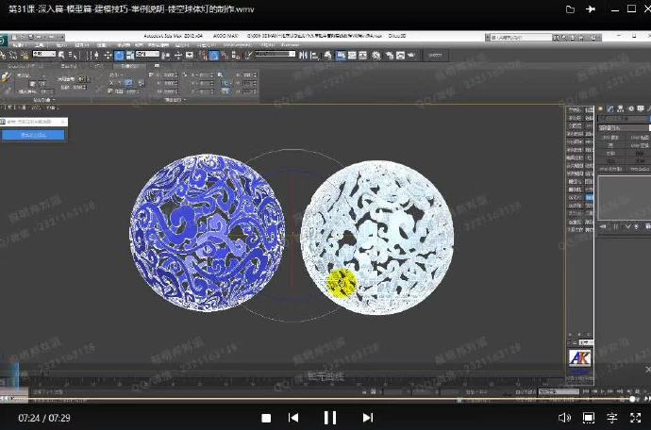Viewport: 651px width, 430px height.
Task: Open the Select by Name list icon
Action: 73,55
